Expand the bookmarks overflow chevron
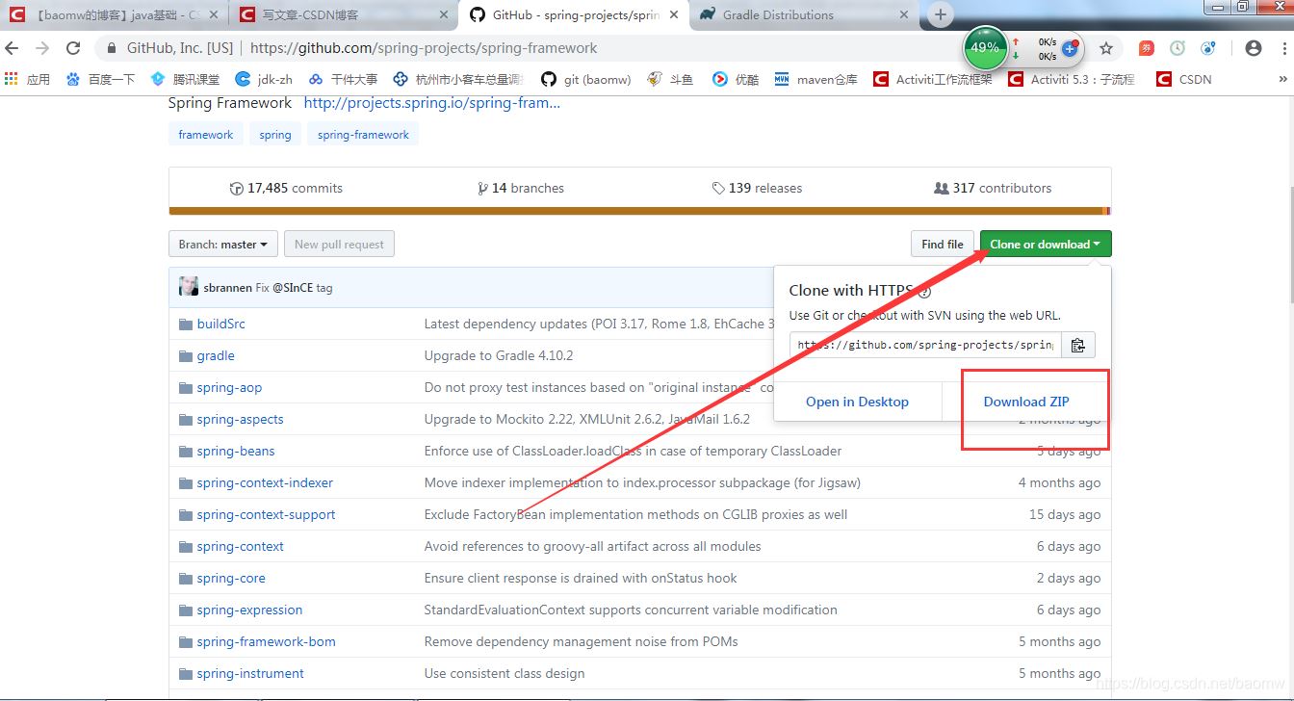 tap(1282, 79)
